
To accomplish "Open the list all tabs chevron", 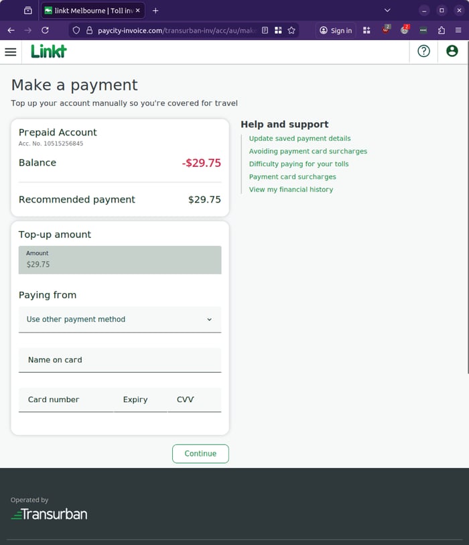I will click(387, 10).
